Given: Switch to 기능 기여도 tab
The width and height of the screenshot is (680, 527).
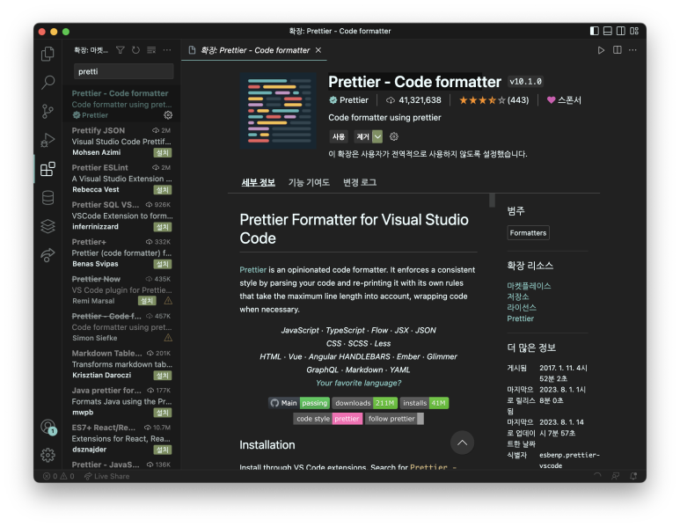Looking at the screenshot, I should [x=309, y=183].
